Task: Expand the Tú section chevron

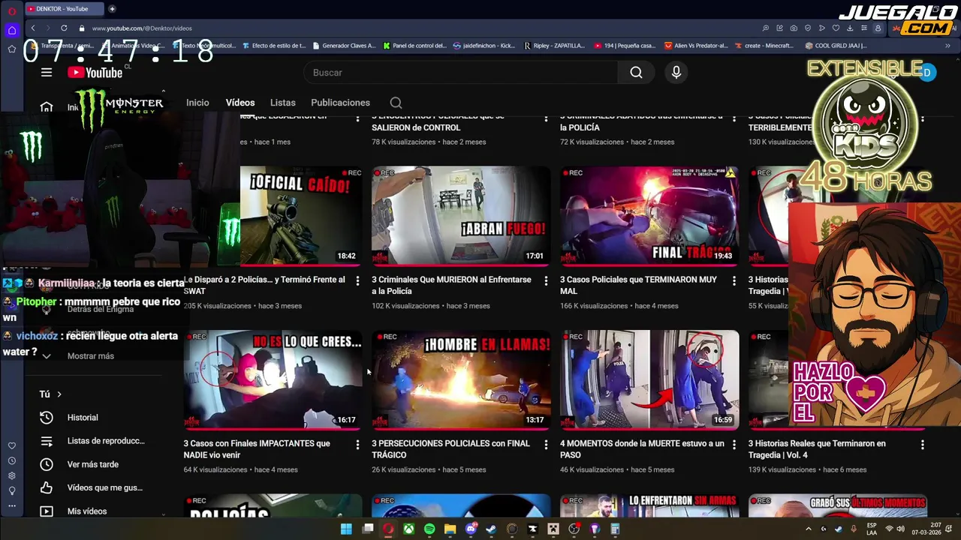Action: (59, 394)
